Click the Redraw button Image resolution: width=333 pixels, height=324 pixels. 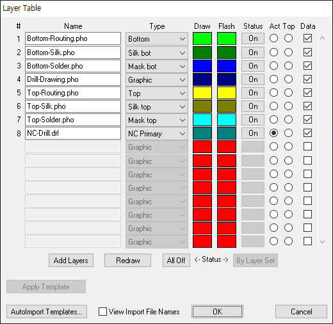coord(127,260)
